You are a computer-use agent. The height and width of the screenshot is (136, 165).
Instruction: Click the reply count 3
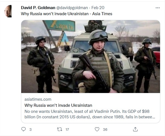pyautogui.click(x=31, y=130)
